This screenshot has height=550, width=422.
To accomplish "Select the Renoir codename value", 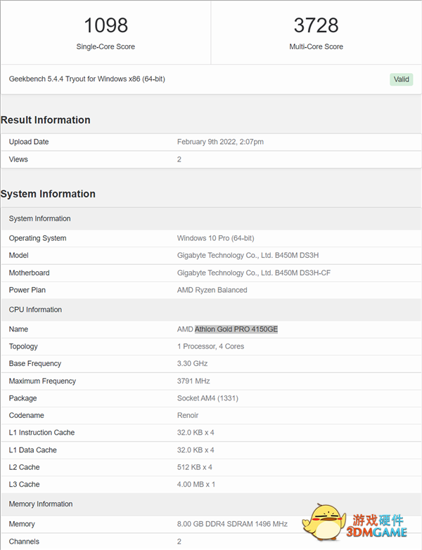I will [188, 415].
